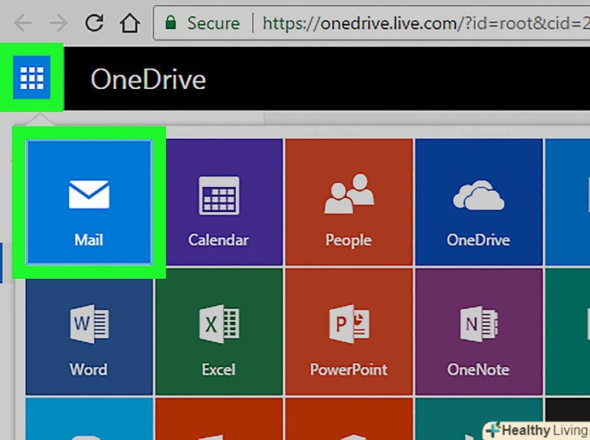Open the OneNote tile
Screen dimensions: 590x440
pos(478,332)
